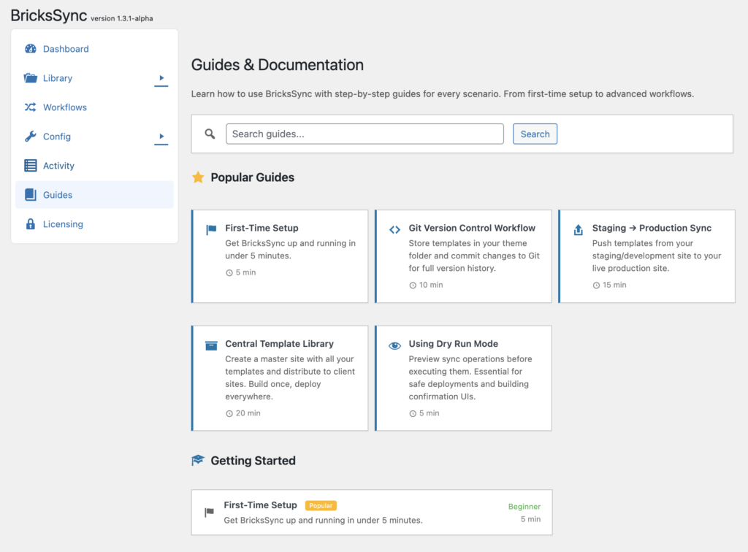Viewport: 748px width, 552px height.
Task: Click the magnifier icon beside search field
Action: tap(210, 134)
